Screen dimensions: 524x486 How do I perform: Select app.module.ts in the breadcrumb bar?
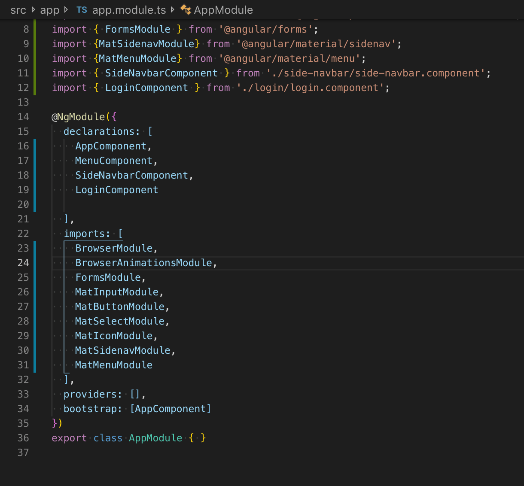point(128,9)
